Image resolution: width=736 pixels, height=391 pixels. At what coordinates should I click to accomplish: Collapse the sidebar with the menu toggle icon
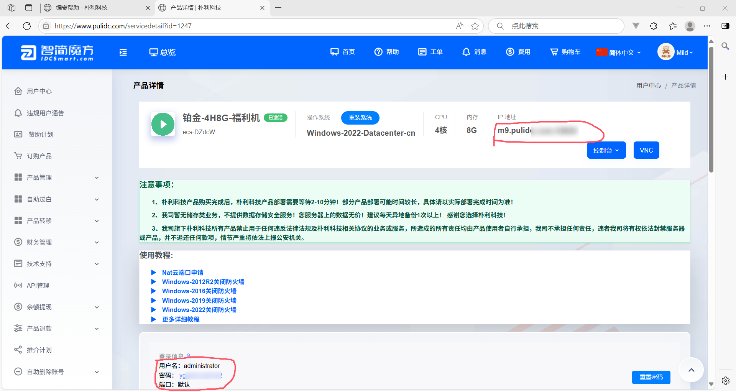123,53
